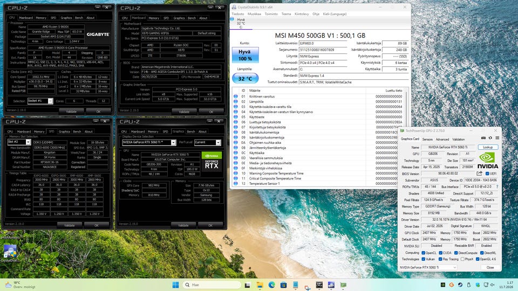Image resolution: width=518 pixels, height=291 pixels.
Task: Click the Bus Interface question mark icon
Action: (x=497, y=187)
